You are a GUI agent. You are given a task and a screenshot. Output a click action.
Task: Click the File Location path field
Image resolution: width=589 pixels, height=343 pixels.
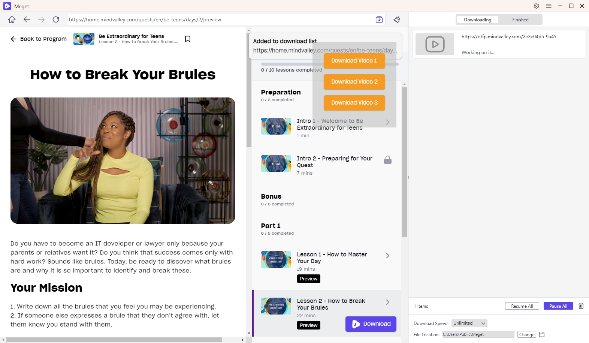coord(478,334)
